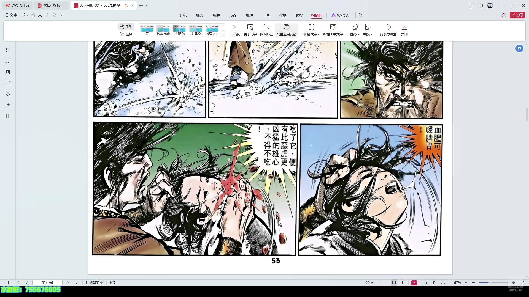This screenshot has height=297, width=529.
Task: Select the 选择 cursor tool
Action: tap(126, 34)
